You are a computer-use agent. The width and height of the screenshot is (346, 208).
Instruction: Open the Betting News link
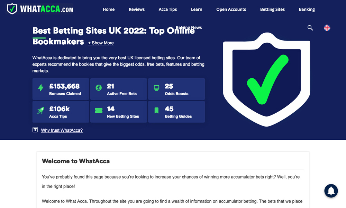[189, 27]
